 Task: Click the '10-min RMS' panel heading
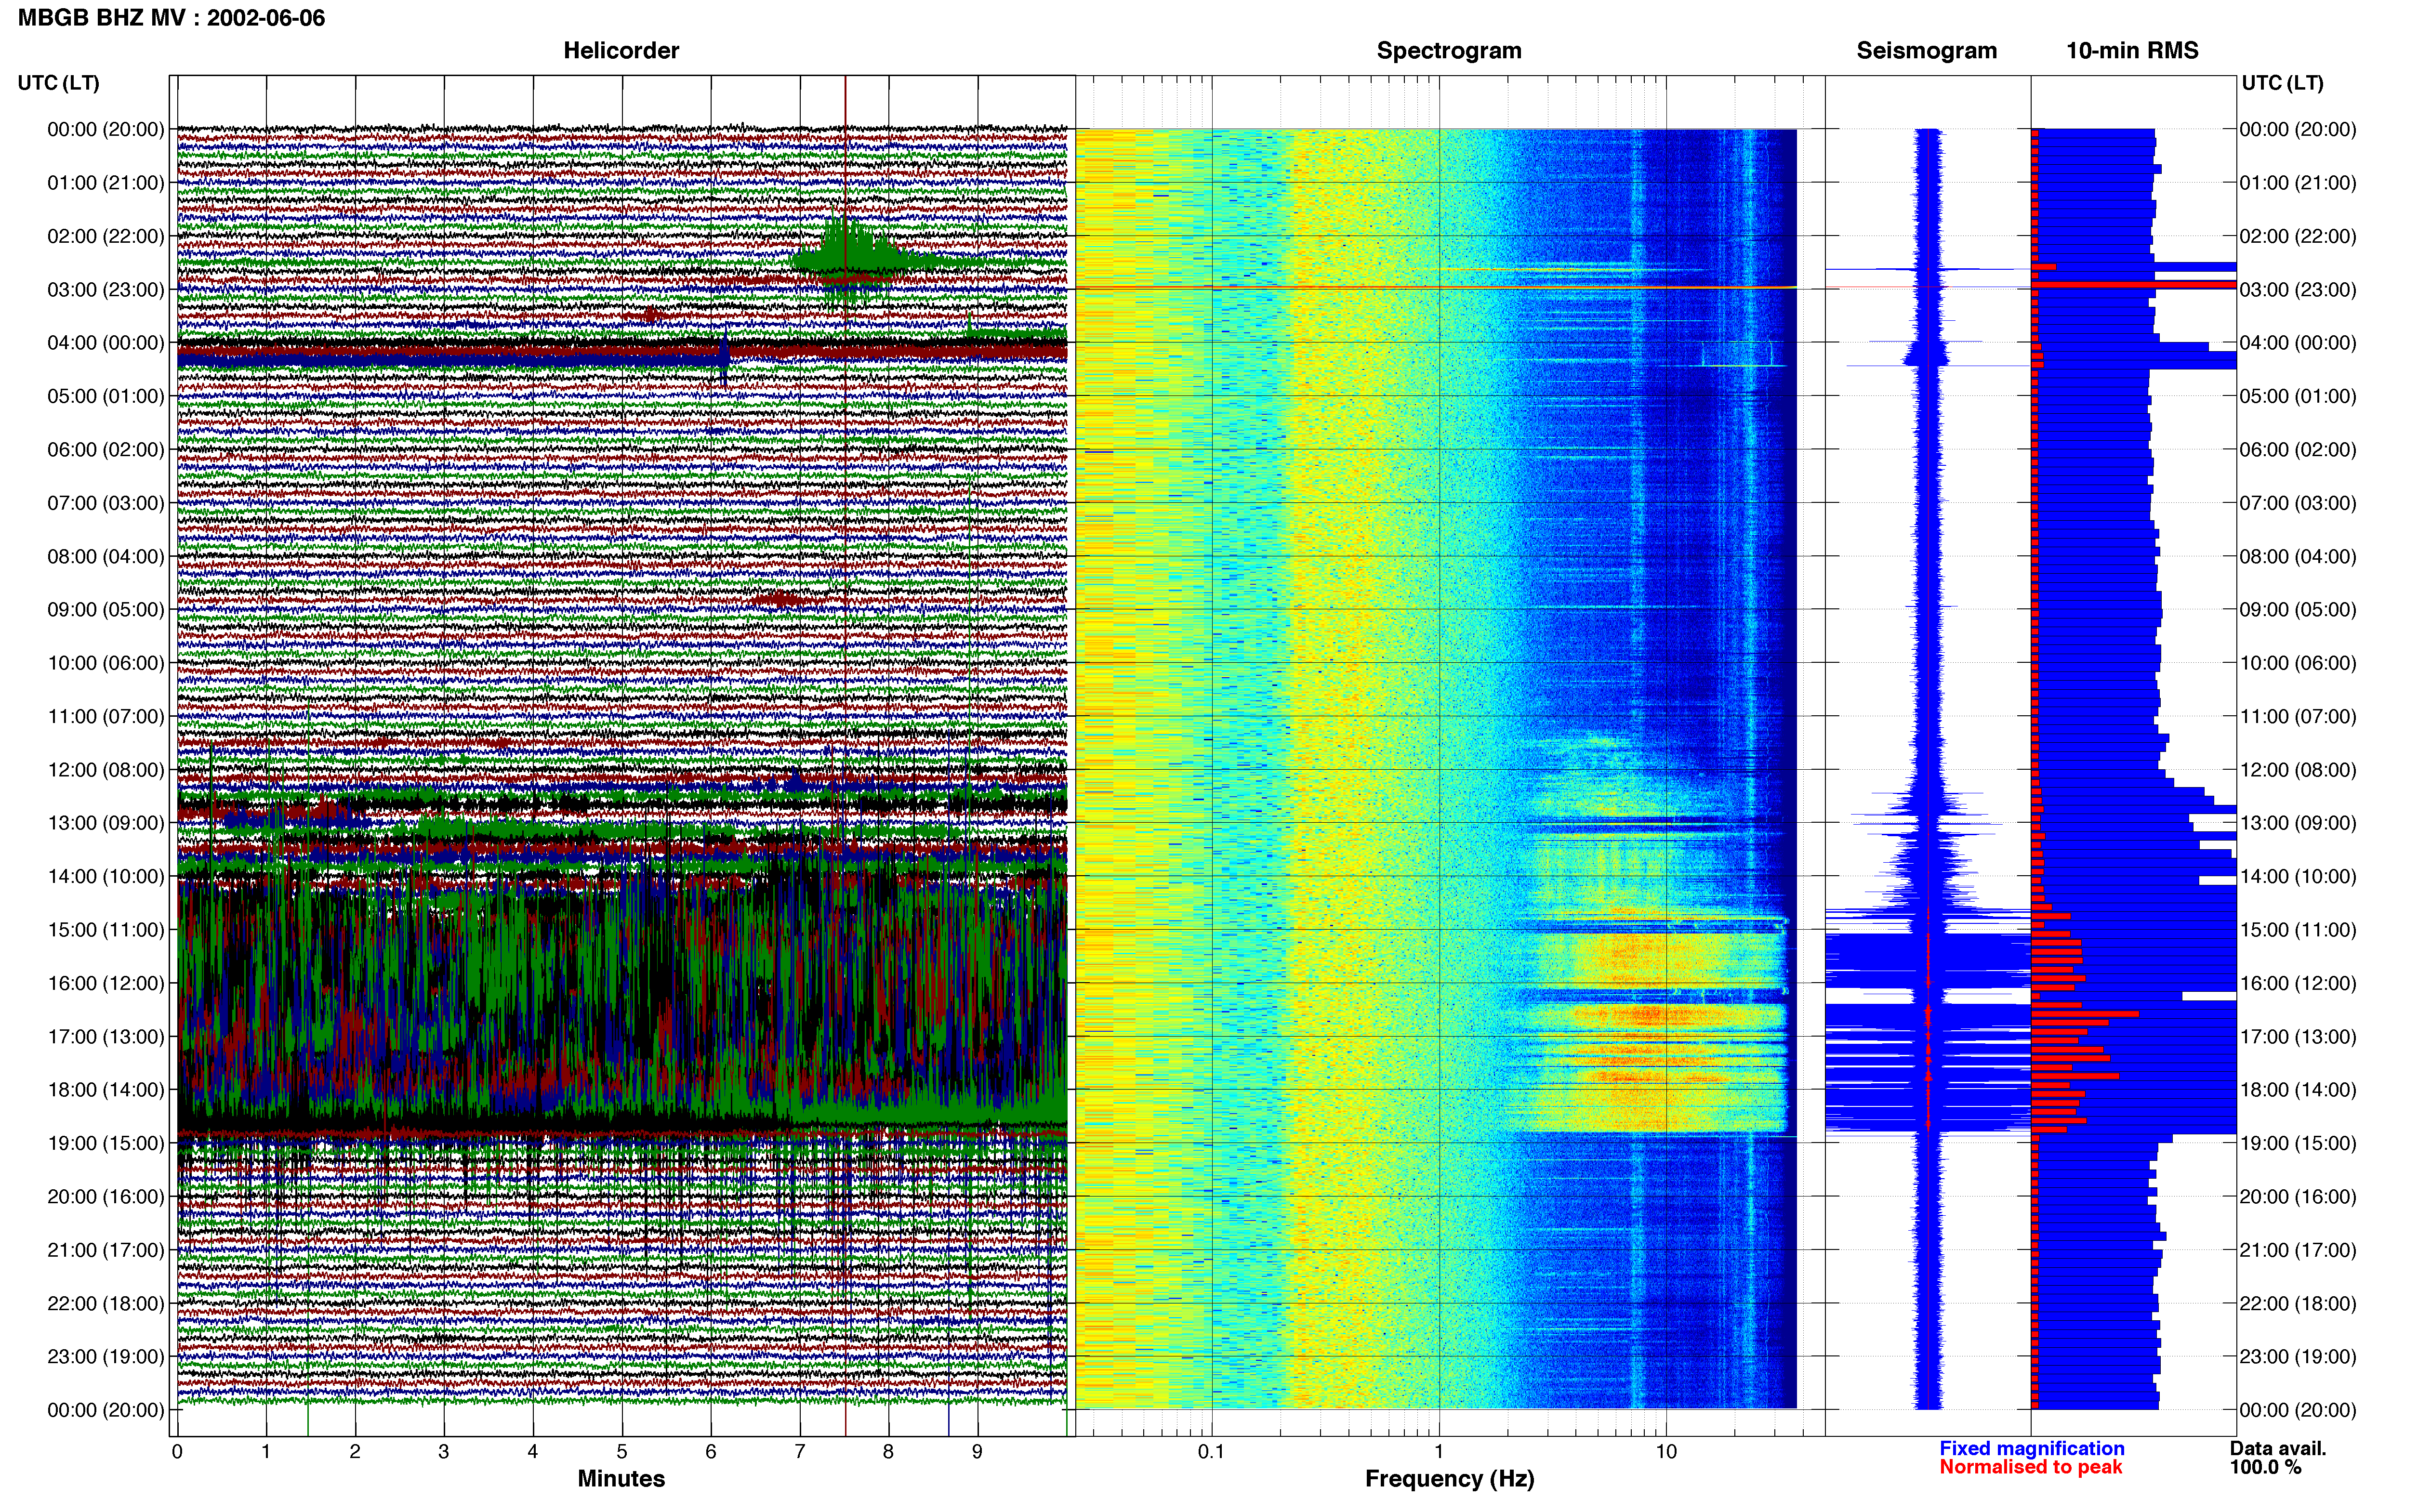point(2132,50)
